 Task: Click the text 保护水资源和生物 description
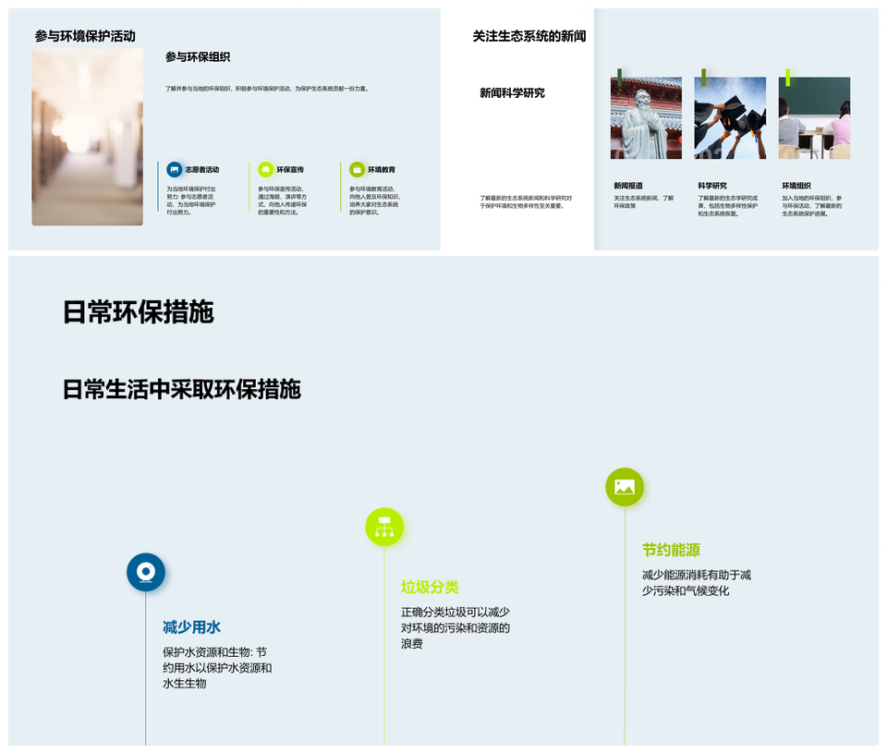(x=217, y=668)
